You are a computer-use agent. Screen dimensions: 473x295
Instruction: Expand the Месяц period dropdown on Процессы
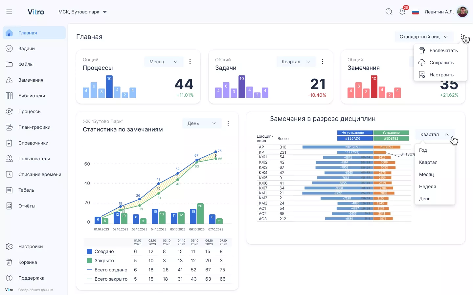coord(163,62)
